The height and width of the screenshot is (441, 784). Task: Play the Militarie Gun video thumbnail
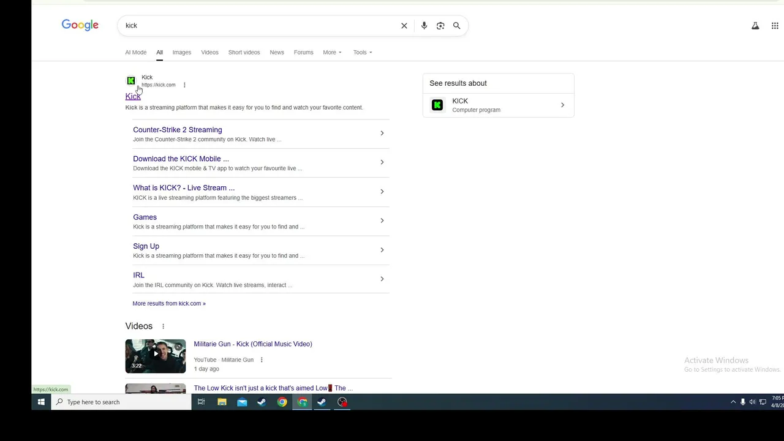(156, 356)
